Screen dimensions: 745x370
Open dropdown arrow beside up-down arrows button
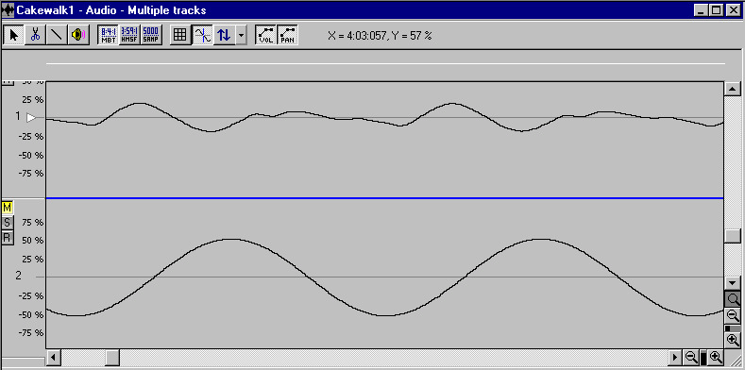(241, 35)
